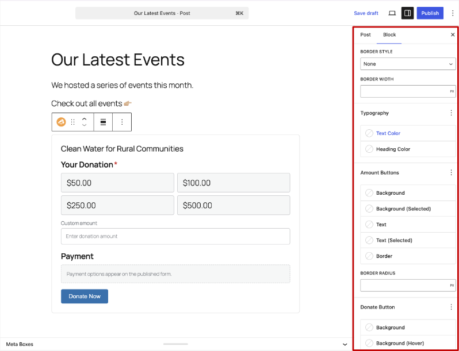Image resolution: width=459 pixels, height=351 pixels.
Task: Move the block down with arrow
Action: [85, 125]
